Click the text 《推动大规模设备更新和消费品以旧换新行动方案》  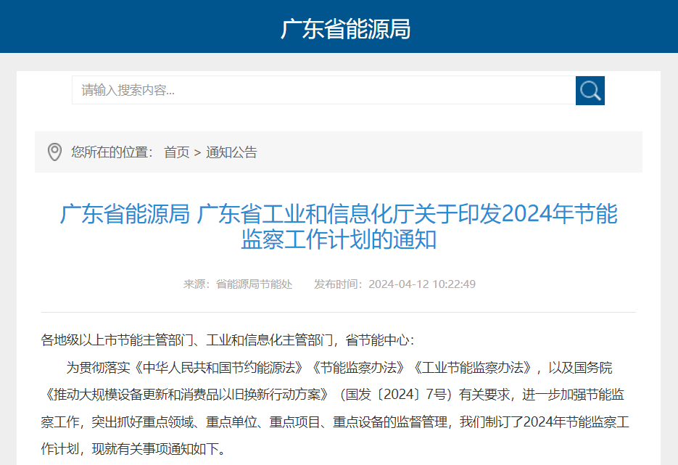point(187,395)
